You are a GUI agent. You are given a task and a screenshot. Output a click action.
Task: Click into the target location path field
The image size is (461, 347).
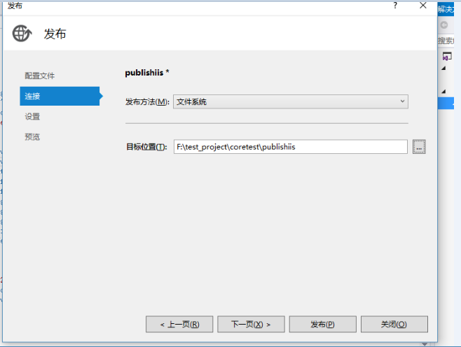pyautogui.click(x=291, y=146)
